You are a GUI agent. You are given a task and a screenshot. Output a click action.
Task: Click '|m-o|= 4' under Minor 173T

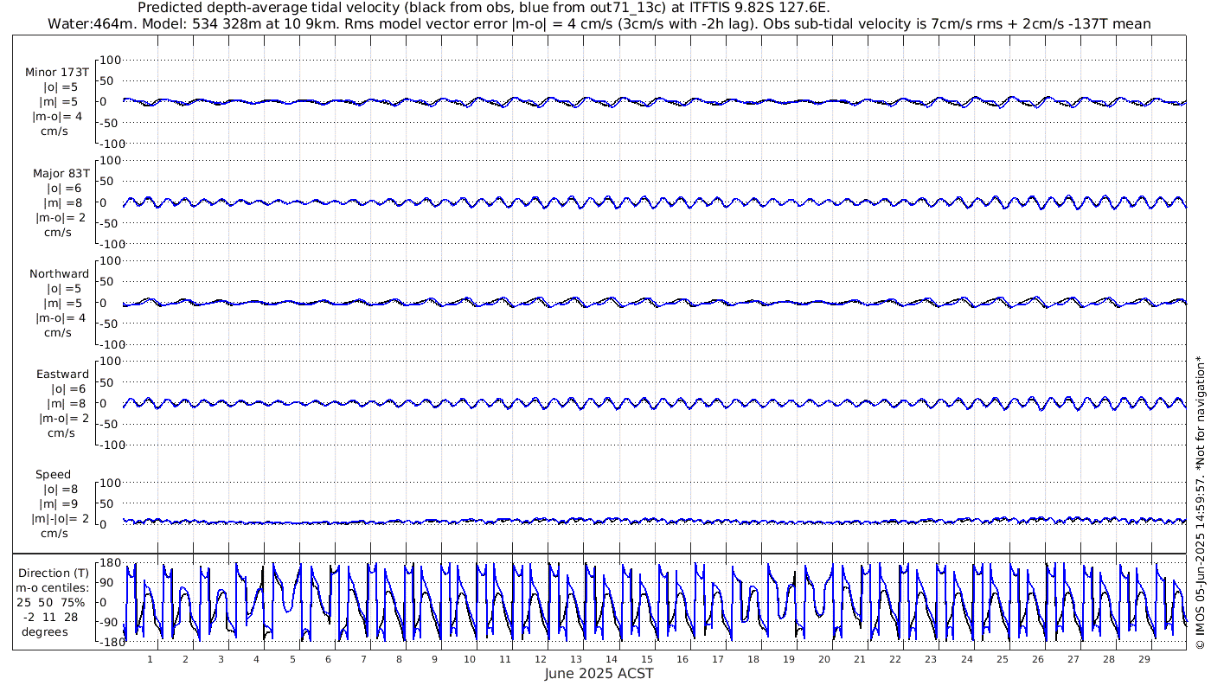click(59, 117)
